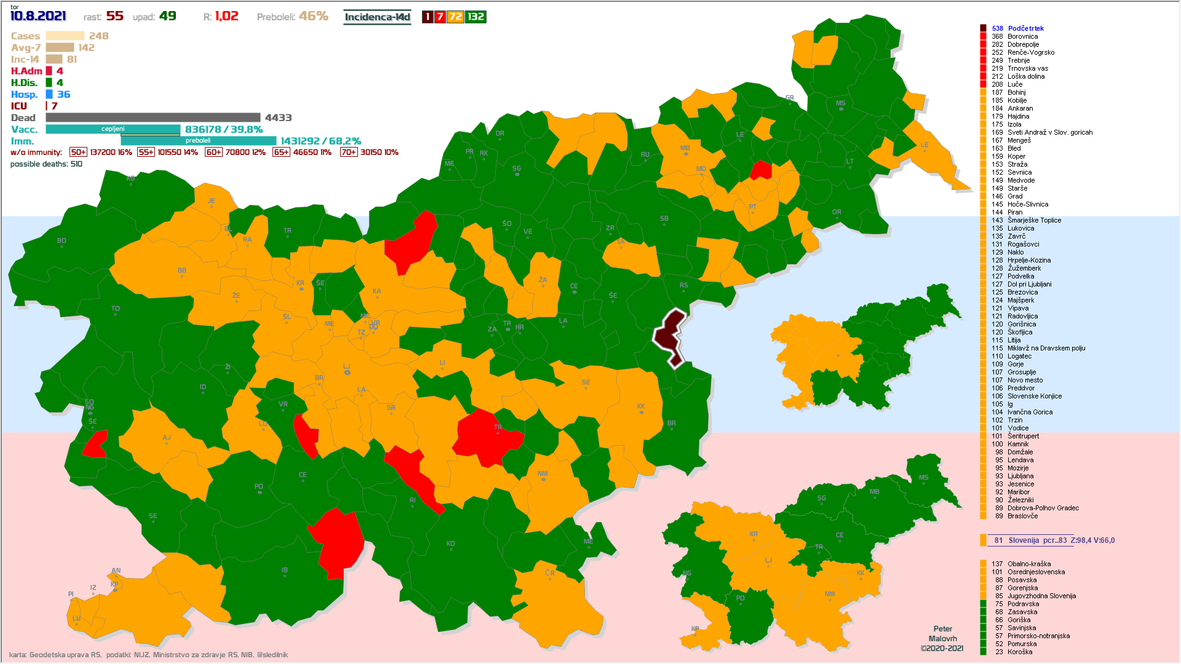The image size is (1181, 664).
Task: Click the 50+ age group box
Action: click(78, 152)
